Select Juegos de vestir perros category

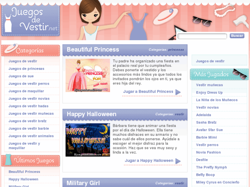click(x=29, y=84)
